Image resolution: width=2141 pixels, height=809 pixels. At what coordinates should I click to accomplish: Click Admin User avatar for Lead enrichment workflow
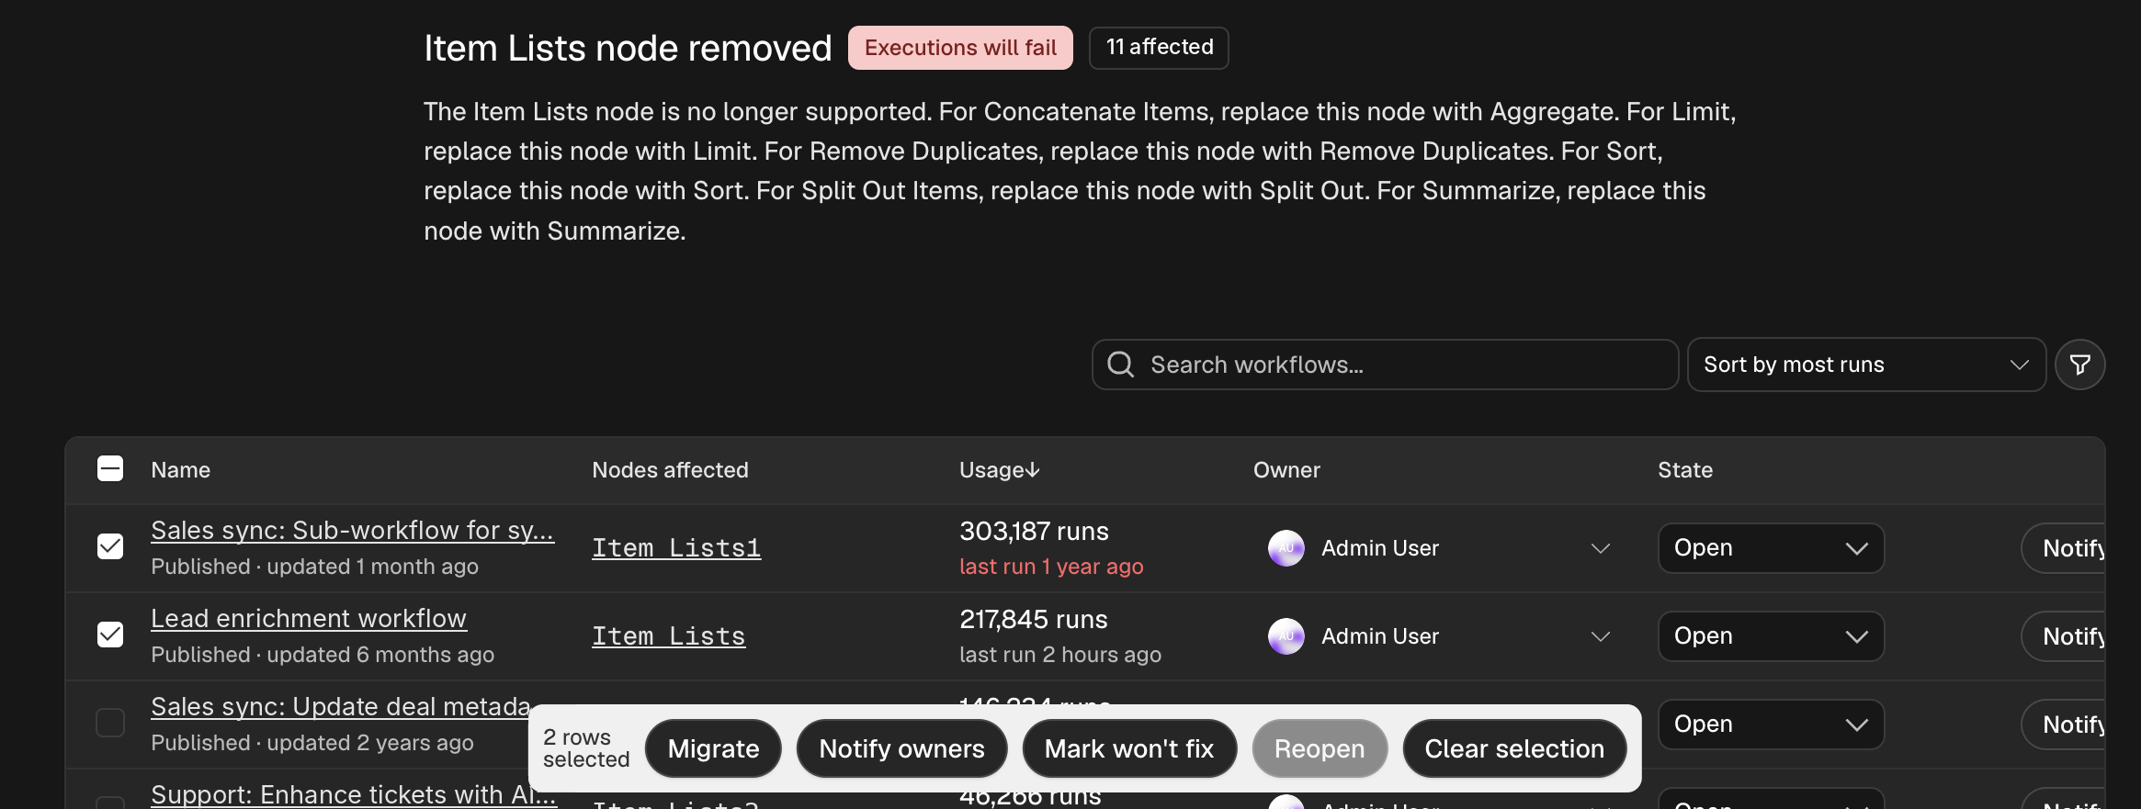point(1286,636)
